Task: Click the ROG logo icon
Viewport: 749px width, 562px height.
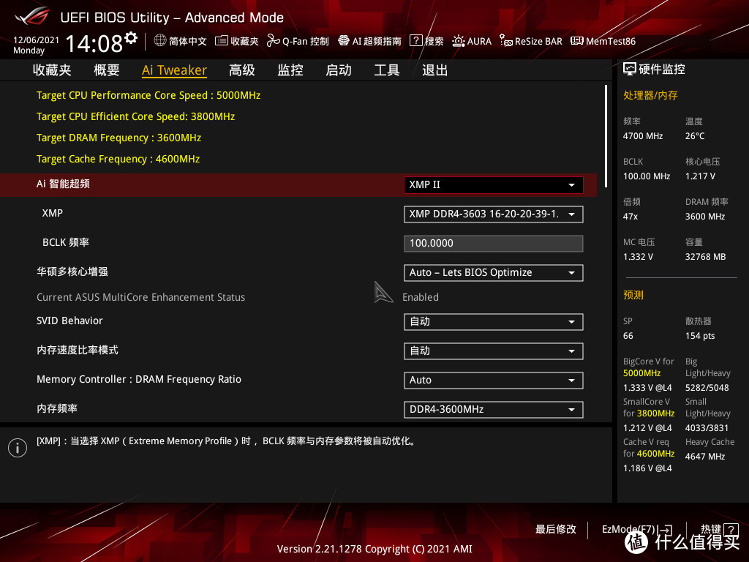Action: pos(32,17)
